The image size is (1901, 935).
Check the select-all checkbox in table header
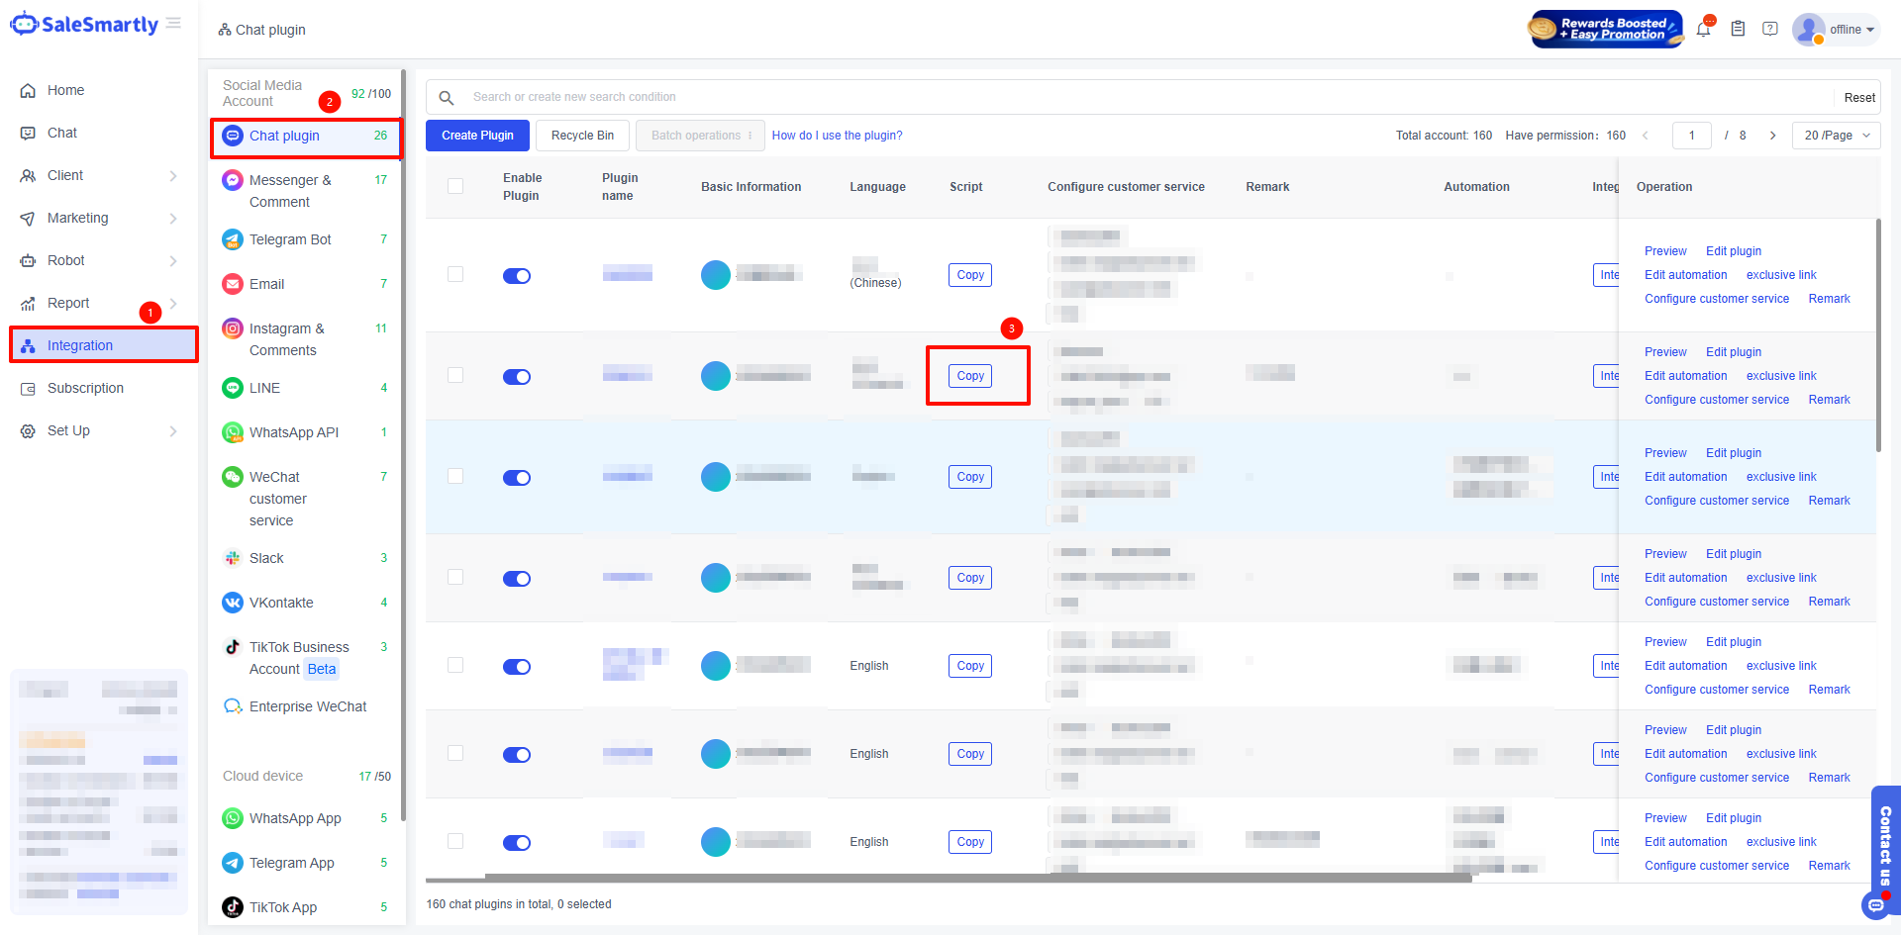[455, 186]
